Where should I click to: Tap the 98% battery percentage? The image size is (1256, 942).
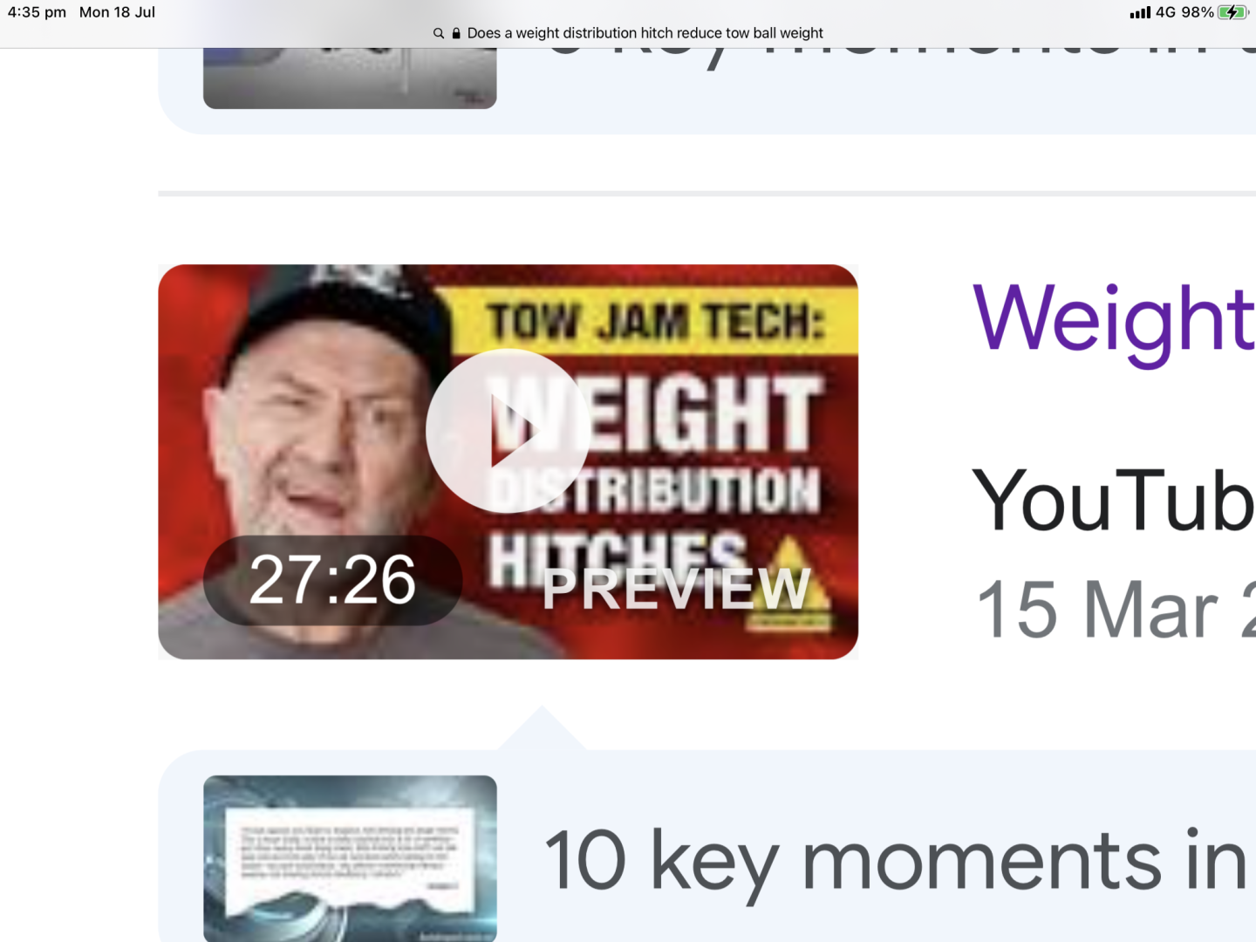(x=1198, y=12)
